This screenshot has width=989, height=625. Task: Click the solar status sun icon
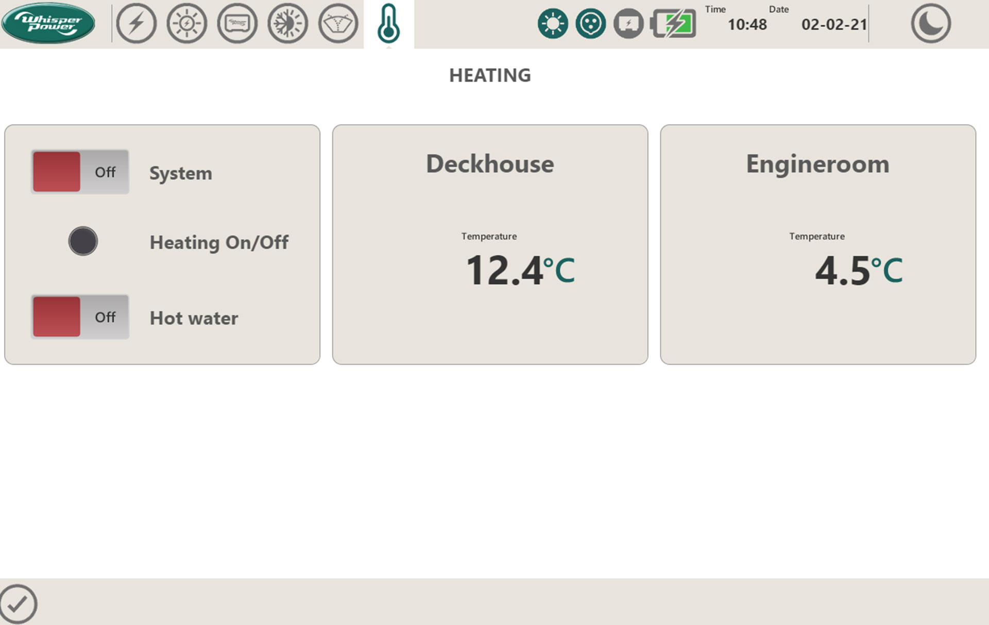(552, 24)
